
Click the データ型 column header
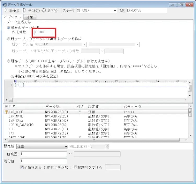(53, 107)
